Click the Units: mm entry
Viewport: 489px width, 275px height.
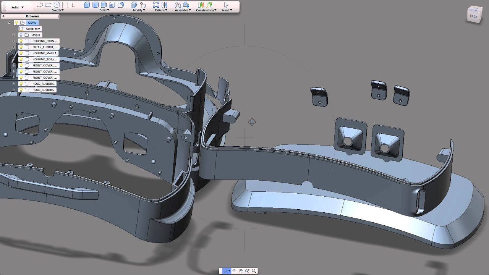point(33,29)
